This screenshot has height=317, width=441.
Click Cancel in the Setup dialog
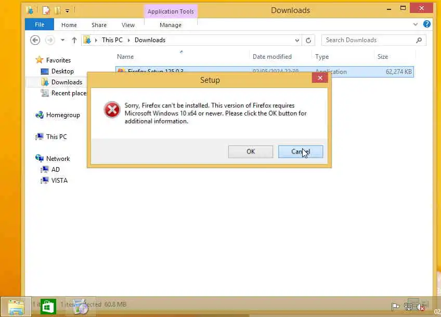[x=301, y=151]
